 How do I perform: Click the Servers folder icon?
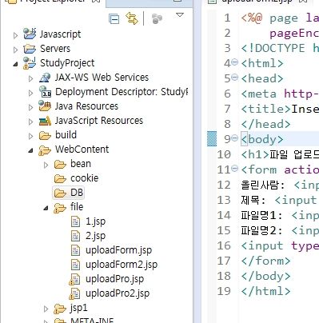pyautogui.click(x=30, y=49)
